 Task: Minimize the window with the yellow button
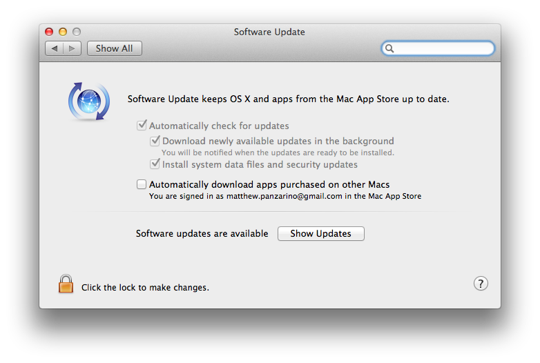63,32
